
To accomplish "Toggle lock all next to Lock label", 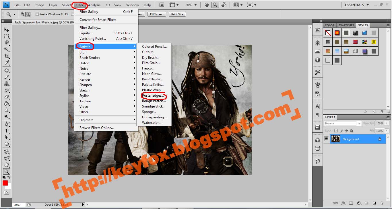I will point(352,131).
